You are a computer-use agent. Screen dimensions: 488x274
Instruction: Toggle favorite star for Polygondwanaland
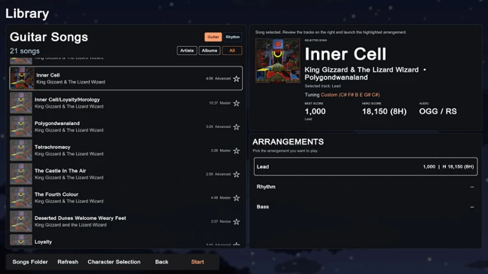(x=236, y=127)
